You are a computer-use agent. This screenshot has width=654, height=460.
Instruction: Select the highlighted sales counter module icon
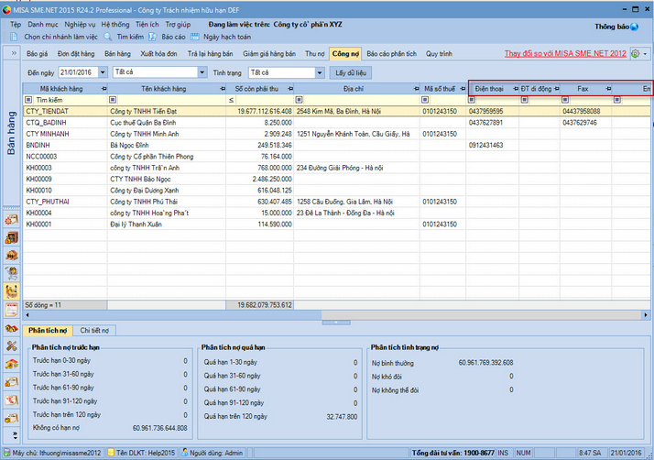pyautogui.click(x=12, y=291)
